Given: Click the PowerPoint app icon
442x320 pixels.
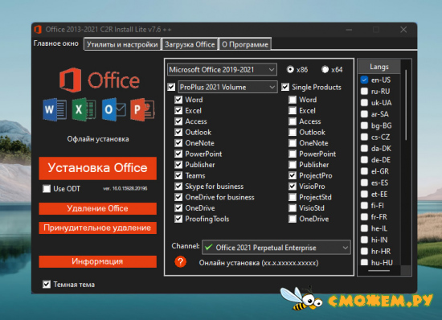Looking at the screenshot, I should [142, 109].
